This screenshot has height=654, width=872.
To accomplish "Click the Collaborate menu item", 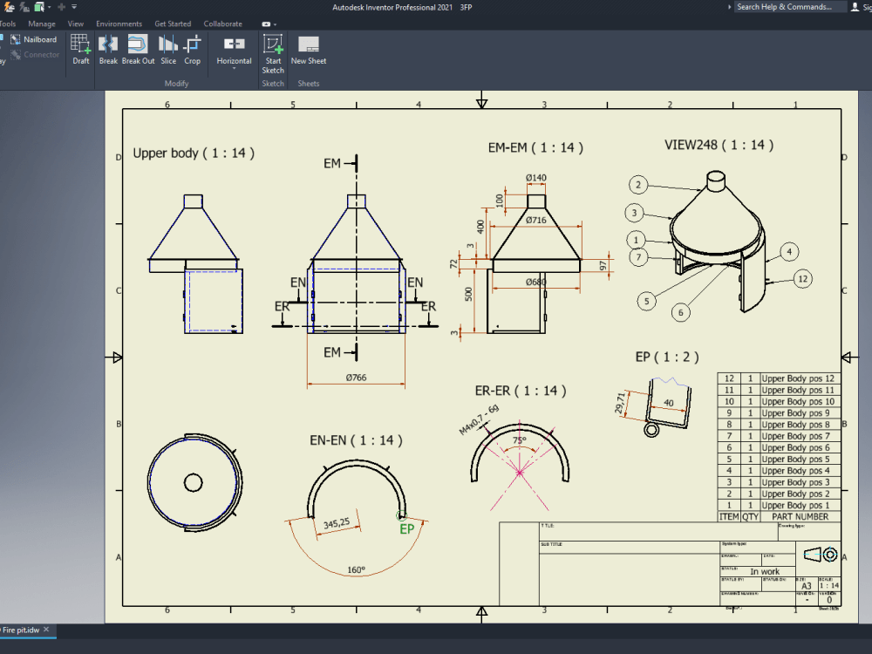I will tap(222, 24).
